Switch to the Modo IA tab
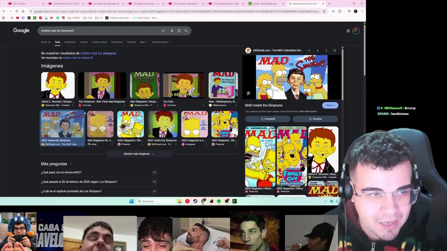447x251 pixels. tap(46, 42)
